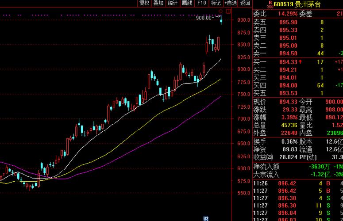Click the red diamond marker icon
343x221 pixels.
pos(221,11)
